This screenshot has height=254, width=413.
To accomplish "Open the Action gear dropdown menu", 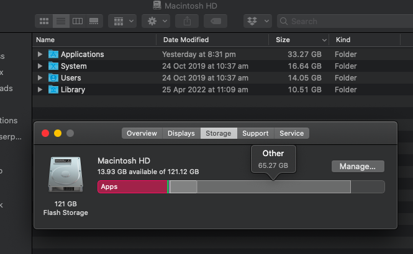I will 155,21.
